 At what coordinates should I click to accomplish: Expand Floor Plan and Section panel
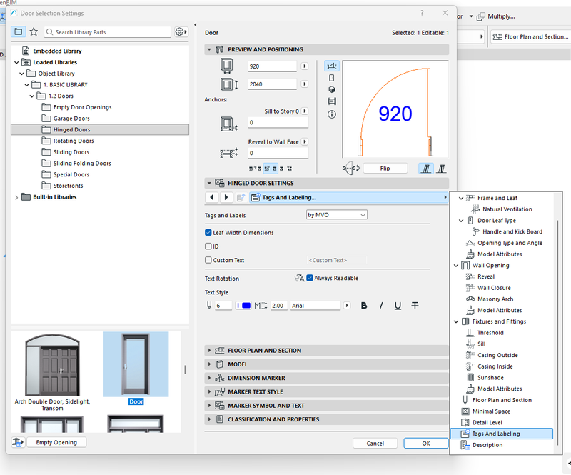pos(209,350)
